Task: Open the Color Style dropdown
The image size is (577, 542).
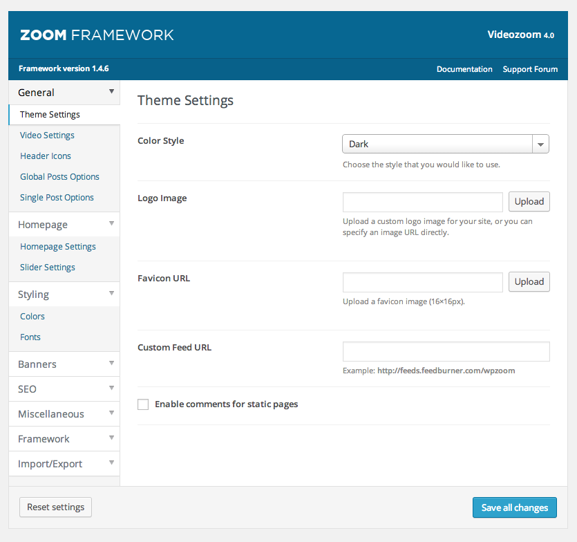Action: [446, 144]
